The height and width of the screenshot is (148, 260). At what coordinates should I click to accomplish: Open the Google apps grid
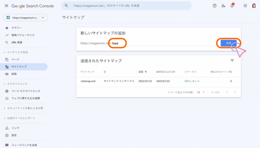pyautogui.click(x=245, y=6)
